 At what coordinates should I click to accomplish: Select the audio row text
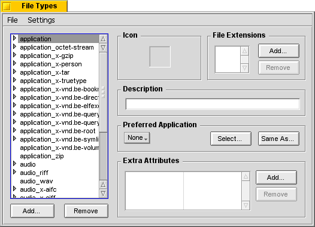point(28,164)
